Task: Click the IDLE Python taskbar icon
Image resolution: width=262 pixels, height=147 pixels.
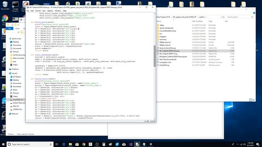Action: tap(137, 144)
